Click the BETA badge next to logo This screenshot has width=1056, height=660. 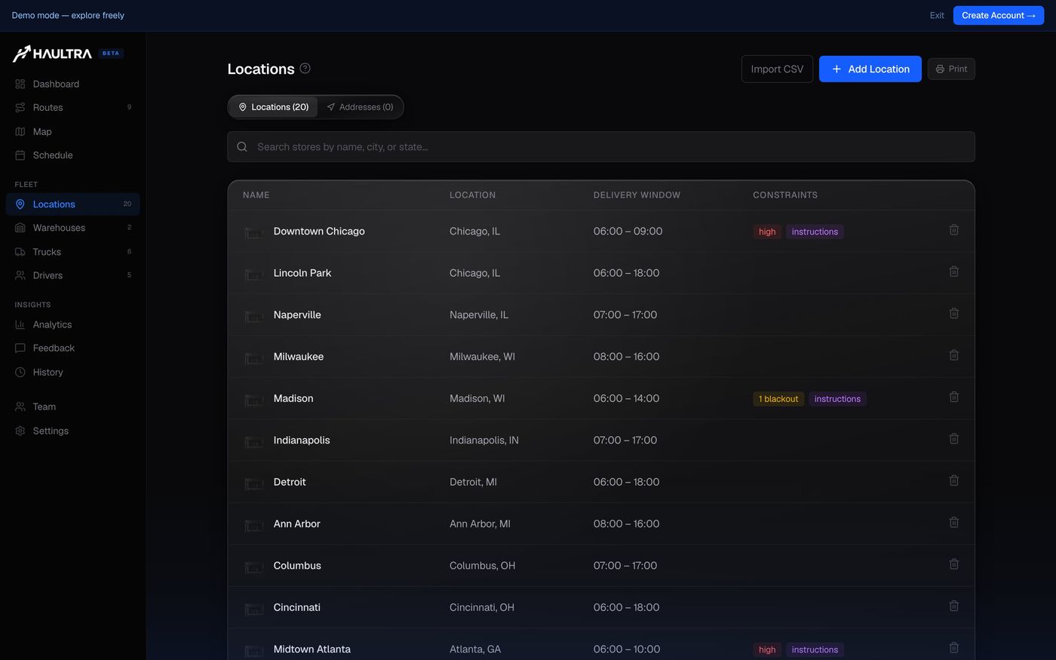pyautogui.click(x=111, y=54)
